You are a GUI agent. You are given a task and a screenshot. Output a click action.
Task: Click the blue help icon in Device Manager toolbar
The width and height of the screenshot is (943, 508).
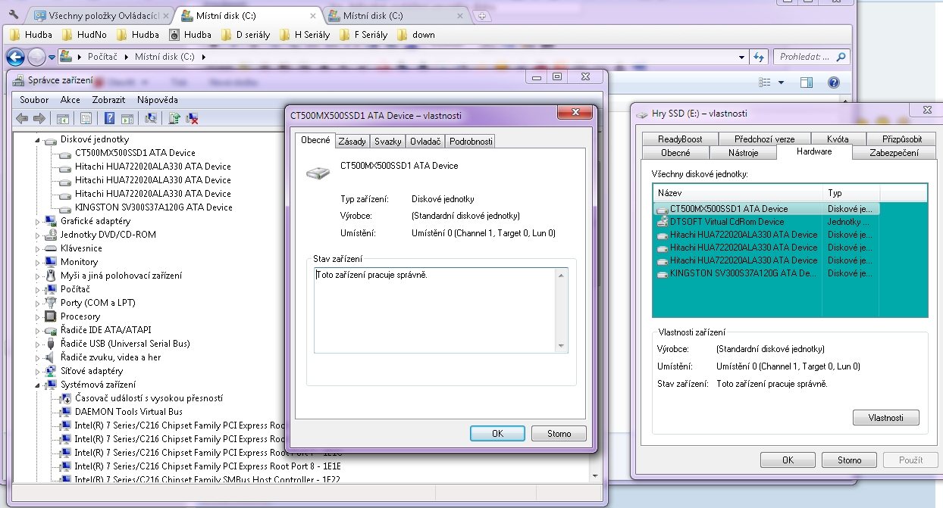[110, 118]
